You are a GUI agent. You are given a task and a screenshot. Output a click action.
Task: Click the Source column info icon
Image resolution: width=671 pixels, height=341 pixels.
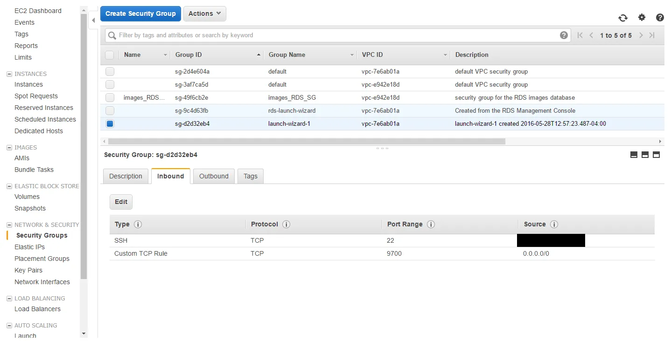[554, 224]
